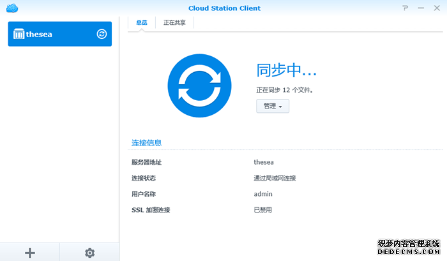Image resolution: width=447 pixels, height=261 pixels.
Task: Click the Cloud Station Client title text
Action: (224, 8)
